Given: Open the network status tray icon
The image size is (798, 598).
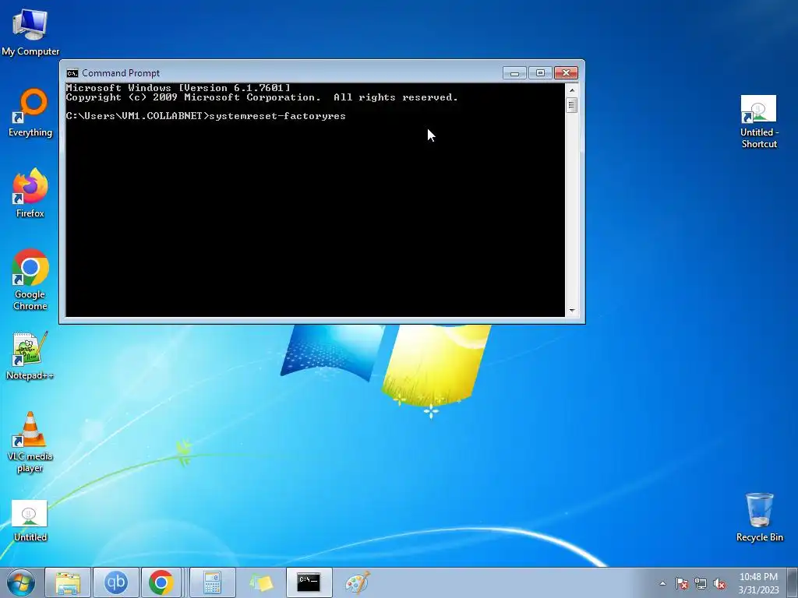Looking at the screenshot, I should pos(701,584).
